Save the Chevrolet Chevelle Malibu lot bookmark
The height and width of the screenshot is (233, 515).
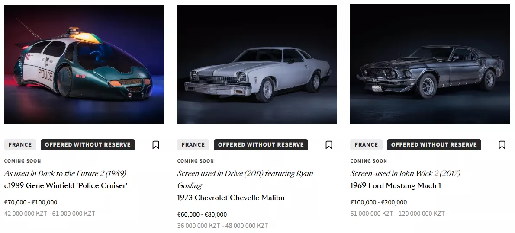click(329, 145)
